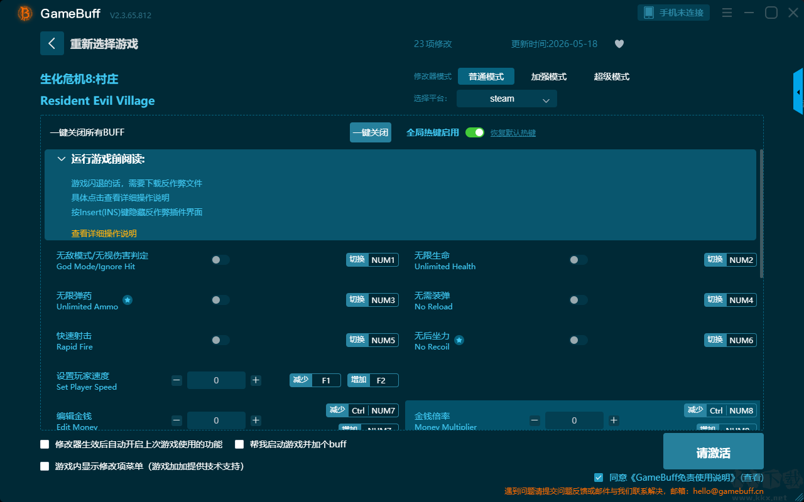This screenshot has height=502, width=804.
Task: Go back using the arrow button
Action: (52, 43)
